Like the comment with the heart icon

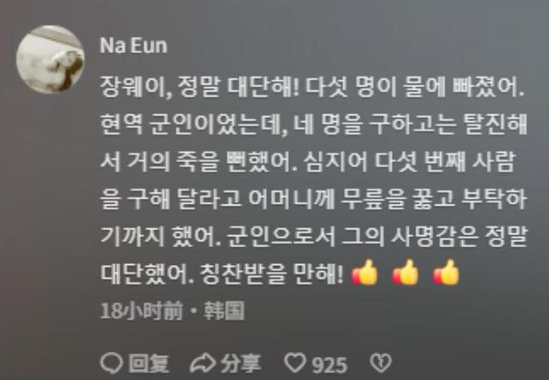click(295, 363)
